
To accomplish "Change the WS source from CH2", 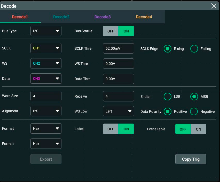I will pyautogui.click(x=46, y=63).
